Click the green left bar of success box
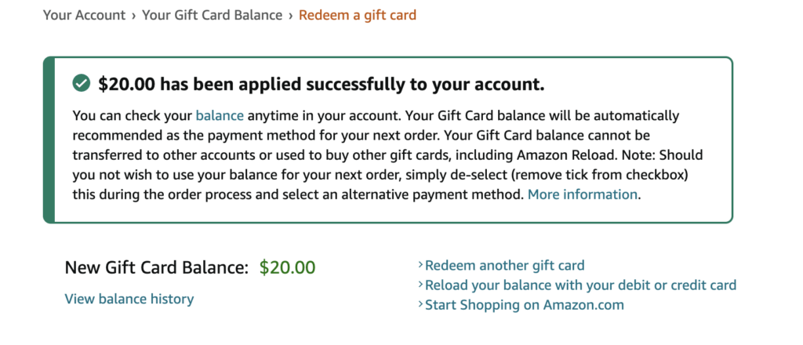The height and width of the screenshot is (345, 803). [x=49, y=140]
